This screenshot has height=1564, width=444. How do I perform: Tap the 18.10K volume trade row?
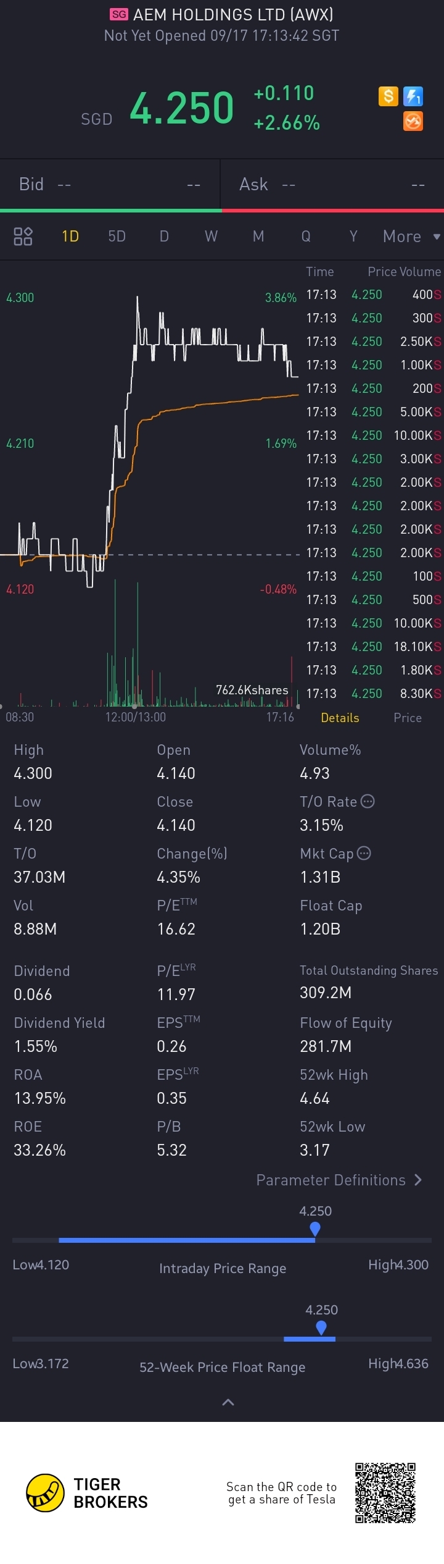pos(373,647)
